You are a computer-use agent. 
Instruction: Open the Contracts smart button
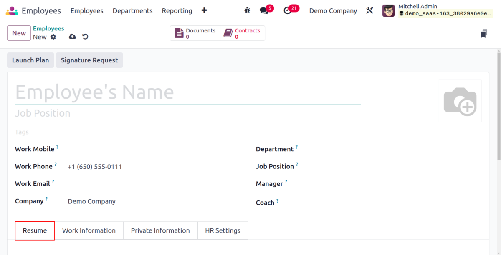click(242, 33)
